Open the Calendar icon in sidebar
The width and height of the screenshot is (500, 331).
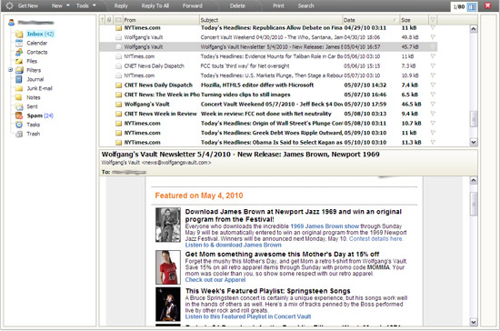pyautogui.click(x=19, y=43)
